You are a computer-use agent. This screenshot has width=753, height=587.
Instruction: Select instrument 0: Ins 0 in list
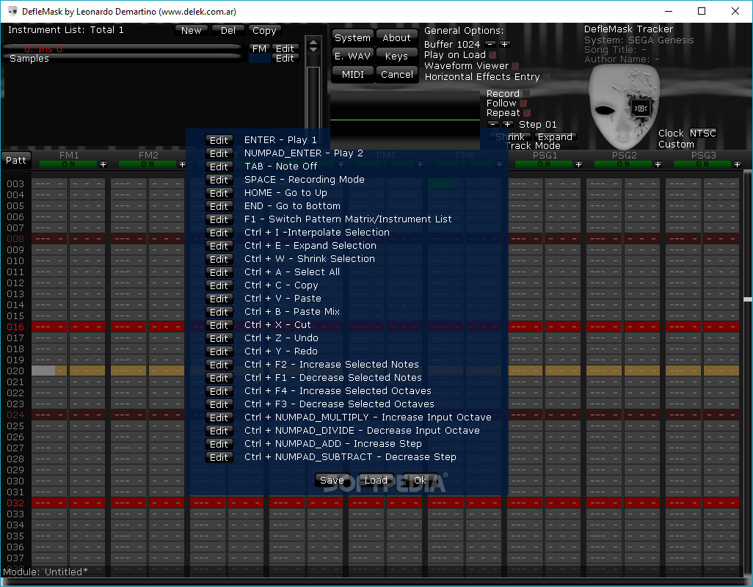tap(123, 49)
